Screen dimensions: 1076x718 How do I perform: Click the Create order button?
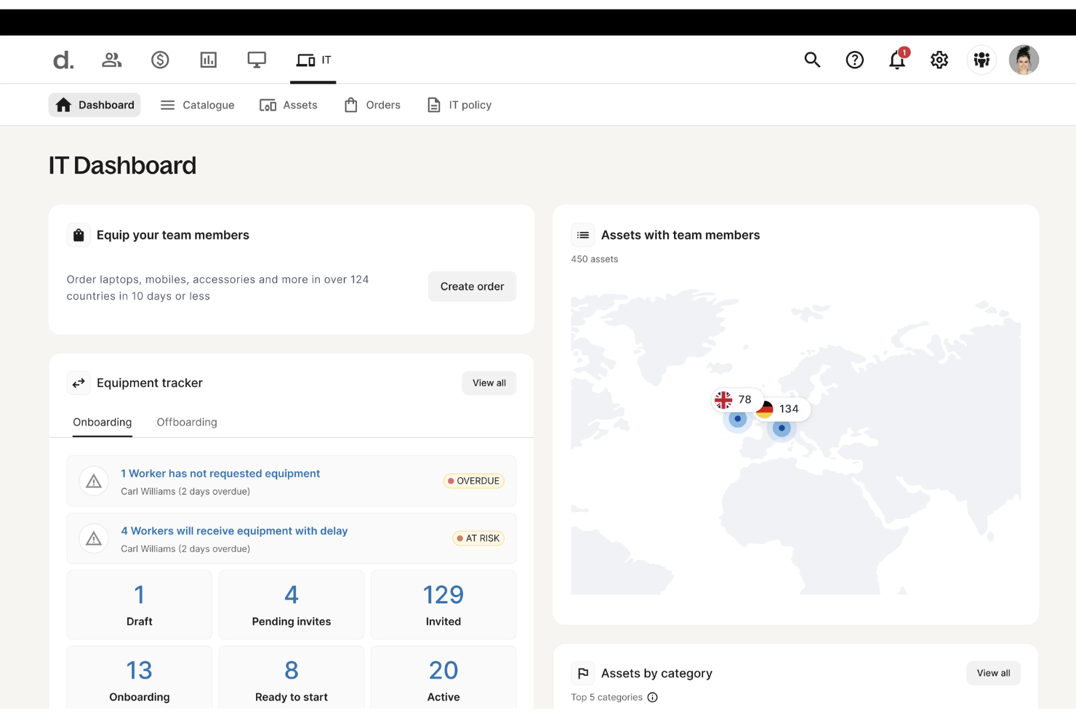[472, 286]
